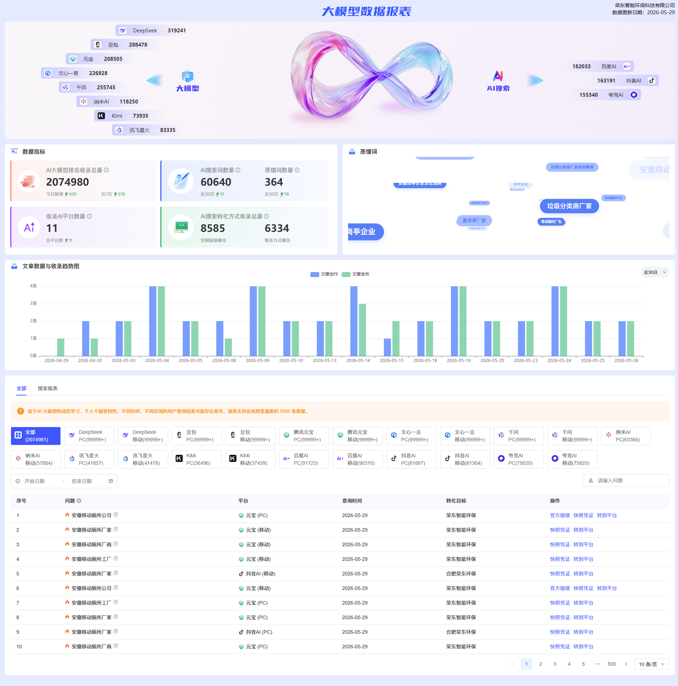This screenshot has height=686, width=678.
Task: Open 官方链接 for row 6
Action: (560, 588)
